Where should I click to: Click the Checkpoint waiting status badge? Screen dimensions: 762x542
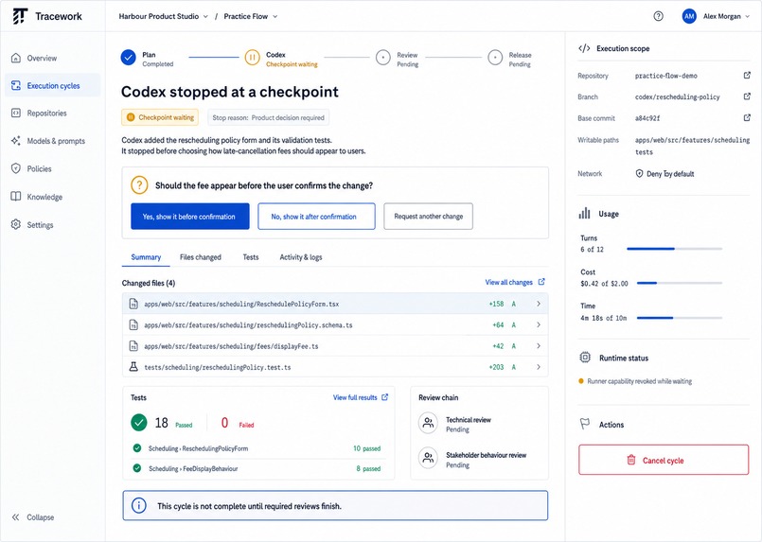(160, 117)
